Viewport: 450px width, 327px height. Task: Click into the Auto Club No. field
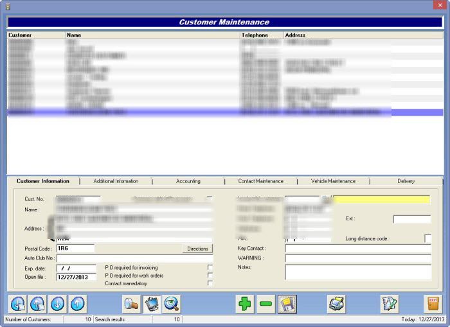point(134,258)
